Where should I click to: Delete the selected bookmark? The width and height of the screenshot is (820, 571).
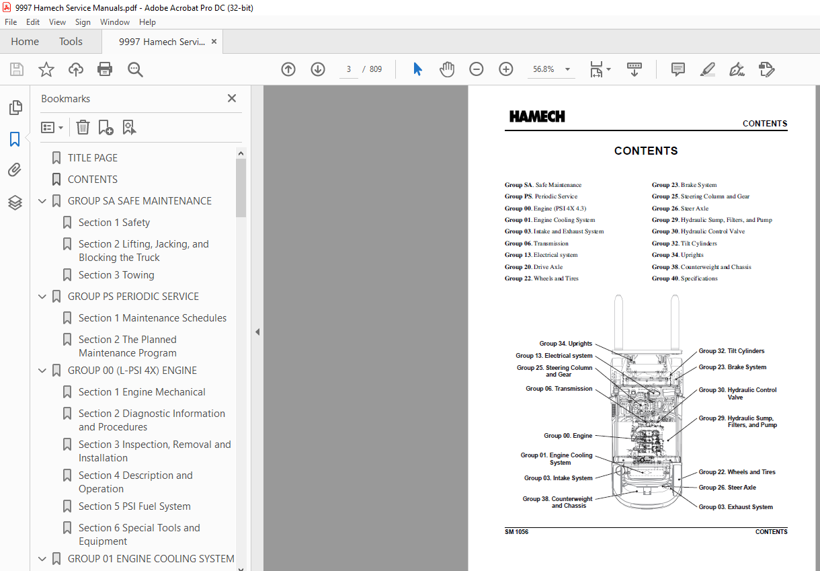click(83, 127)
